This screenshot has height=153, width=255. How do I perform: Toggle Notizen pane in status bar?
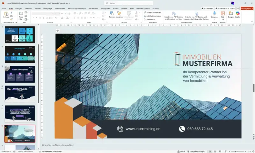[181, 151]
